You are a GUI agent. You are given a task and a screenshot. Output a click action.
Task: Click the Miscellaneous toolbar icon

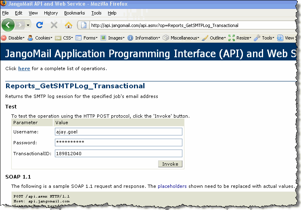click(x=166, y=38)
